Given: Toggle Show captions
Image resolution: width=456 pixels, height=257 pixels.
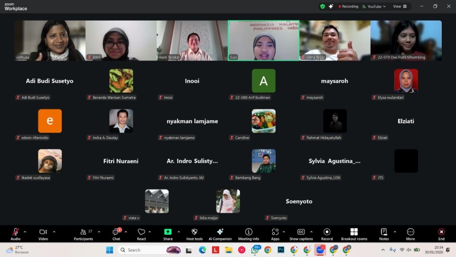Looking at the screenshot, I should [x=301, y=234].
